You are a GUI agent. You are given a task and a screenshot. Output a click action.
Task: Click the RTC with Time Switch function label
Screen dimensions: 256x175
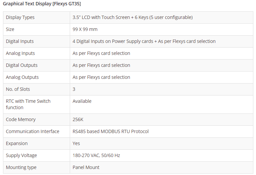(28, 104)
